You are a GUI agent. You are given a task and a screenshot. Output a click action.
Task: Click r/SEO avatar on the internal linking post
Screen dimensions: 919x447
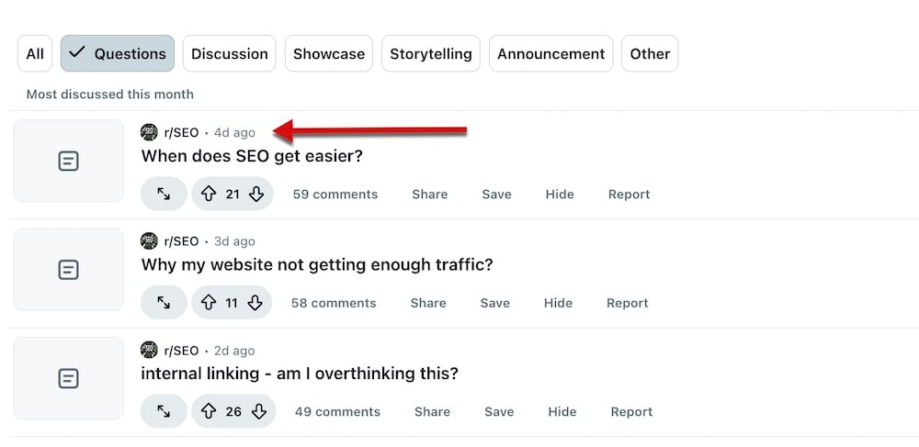(x=149, y=350)
